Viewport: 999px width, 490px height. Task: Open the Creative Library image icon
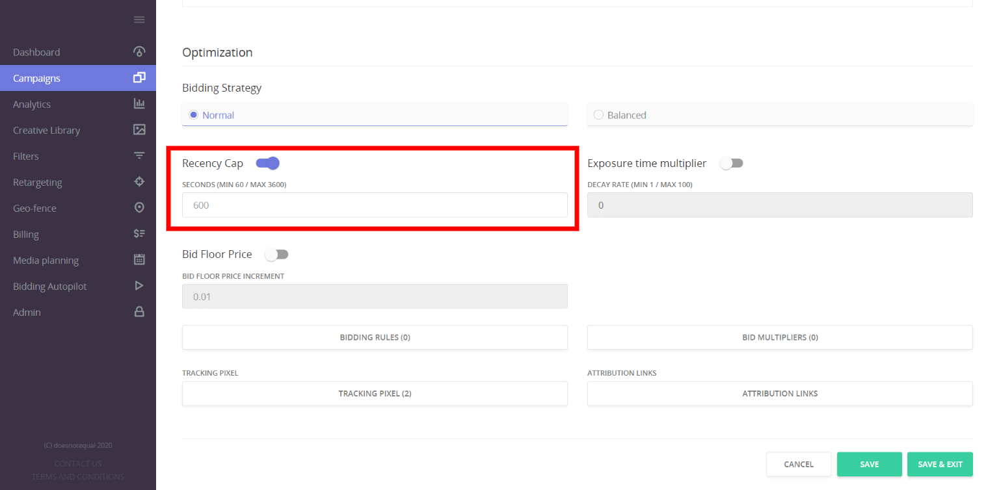(x=139, y=129)
